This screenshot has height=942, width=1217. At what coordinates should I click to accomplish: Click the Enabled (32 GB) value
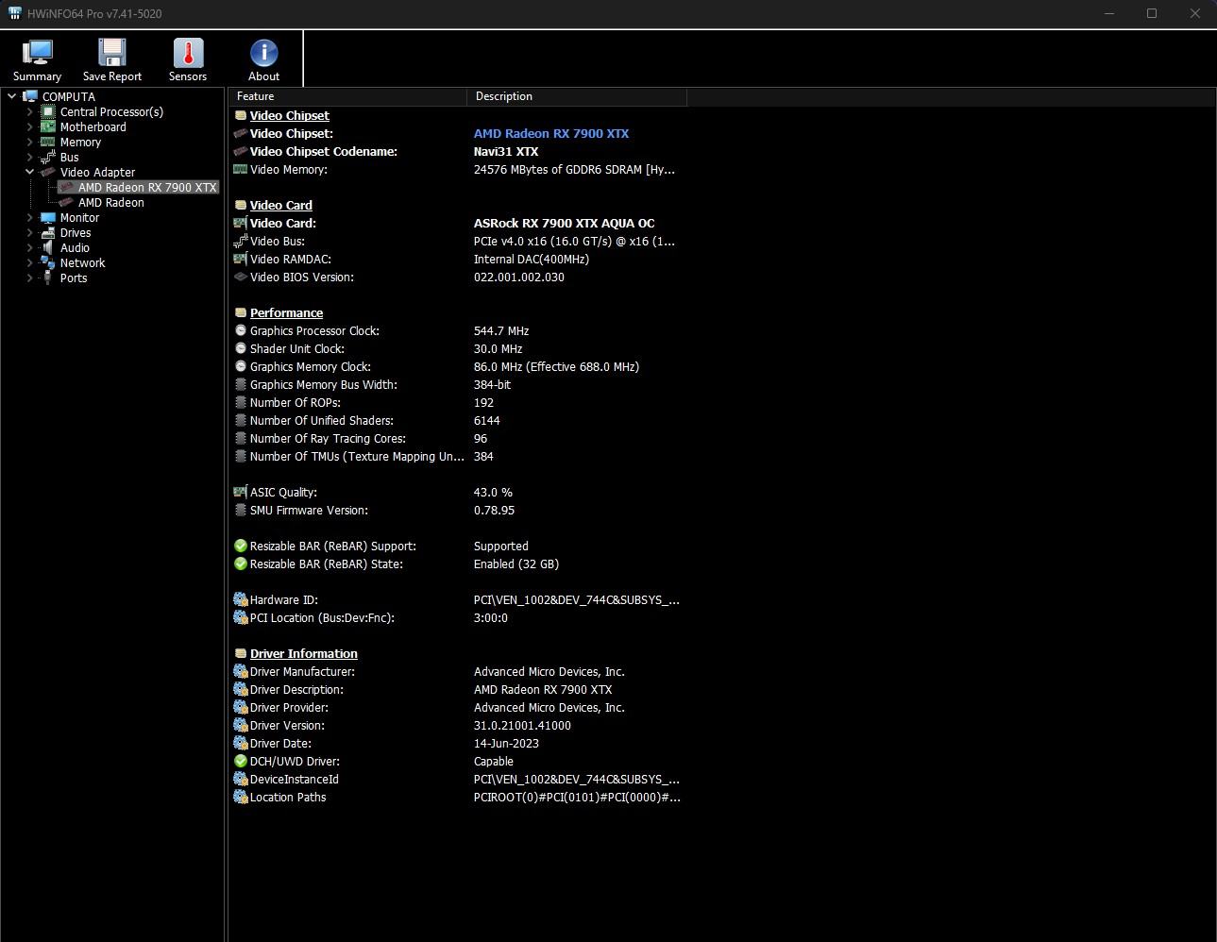coord(516,564)
